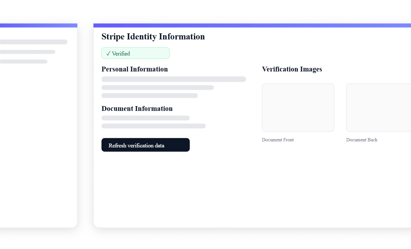This screenshot has height=249, width=411.
Task: Click the Document Information section heading
Action: click(137, 109)
